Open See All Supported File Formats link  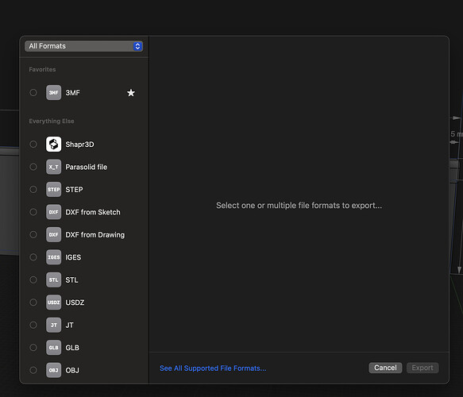(213, 368)
